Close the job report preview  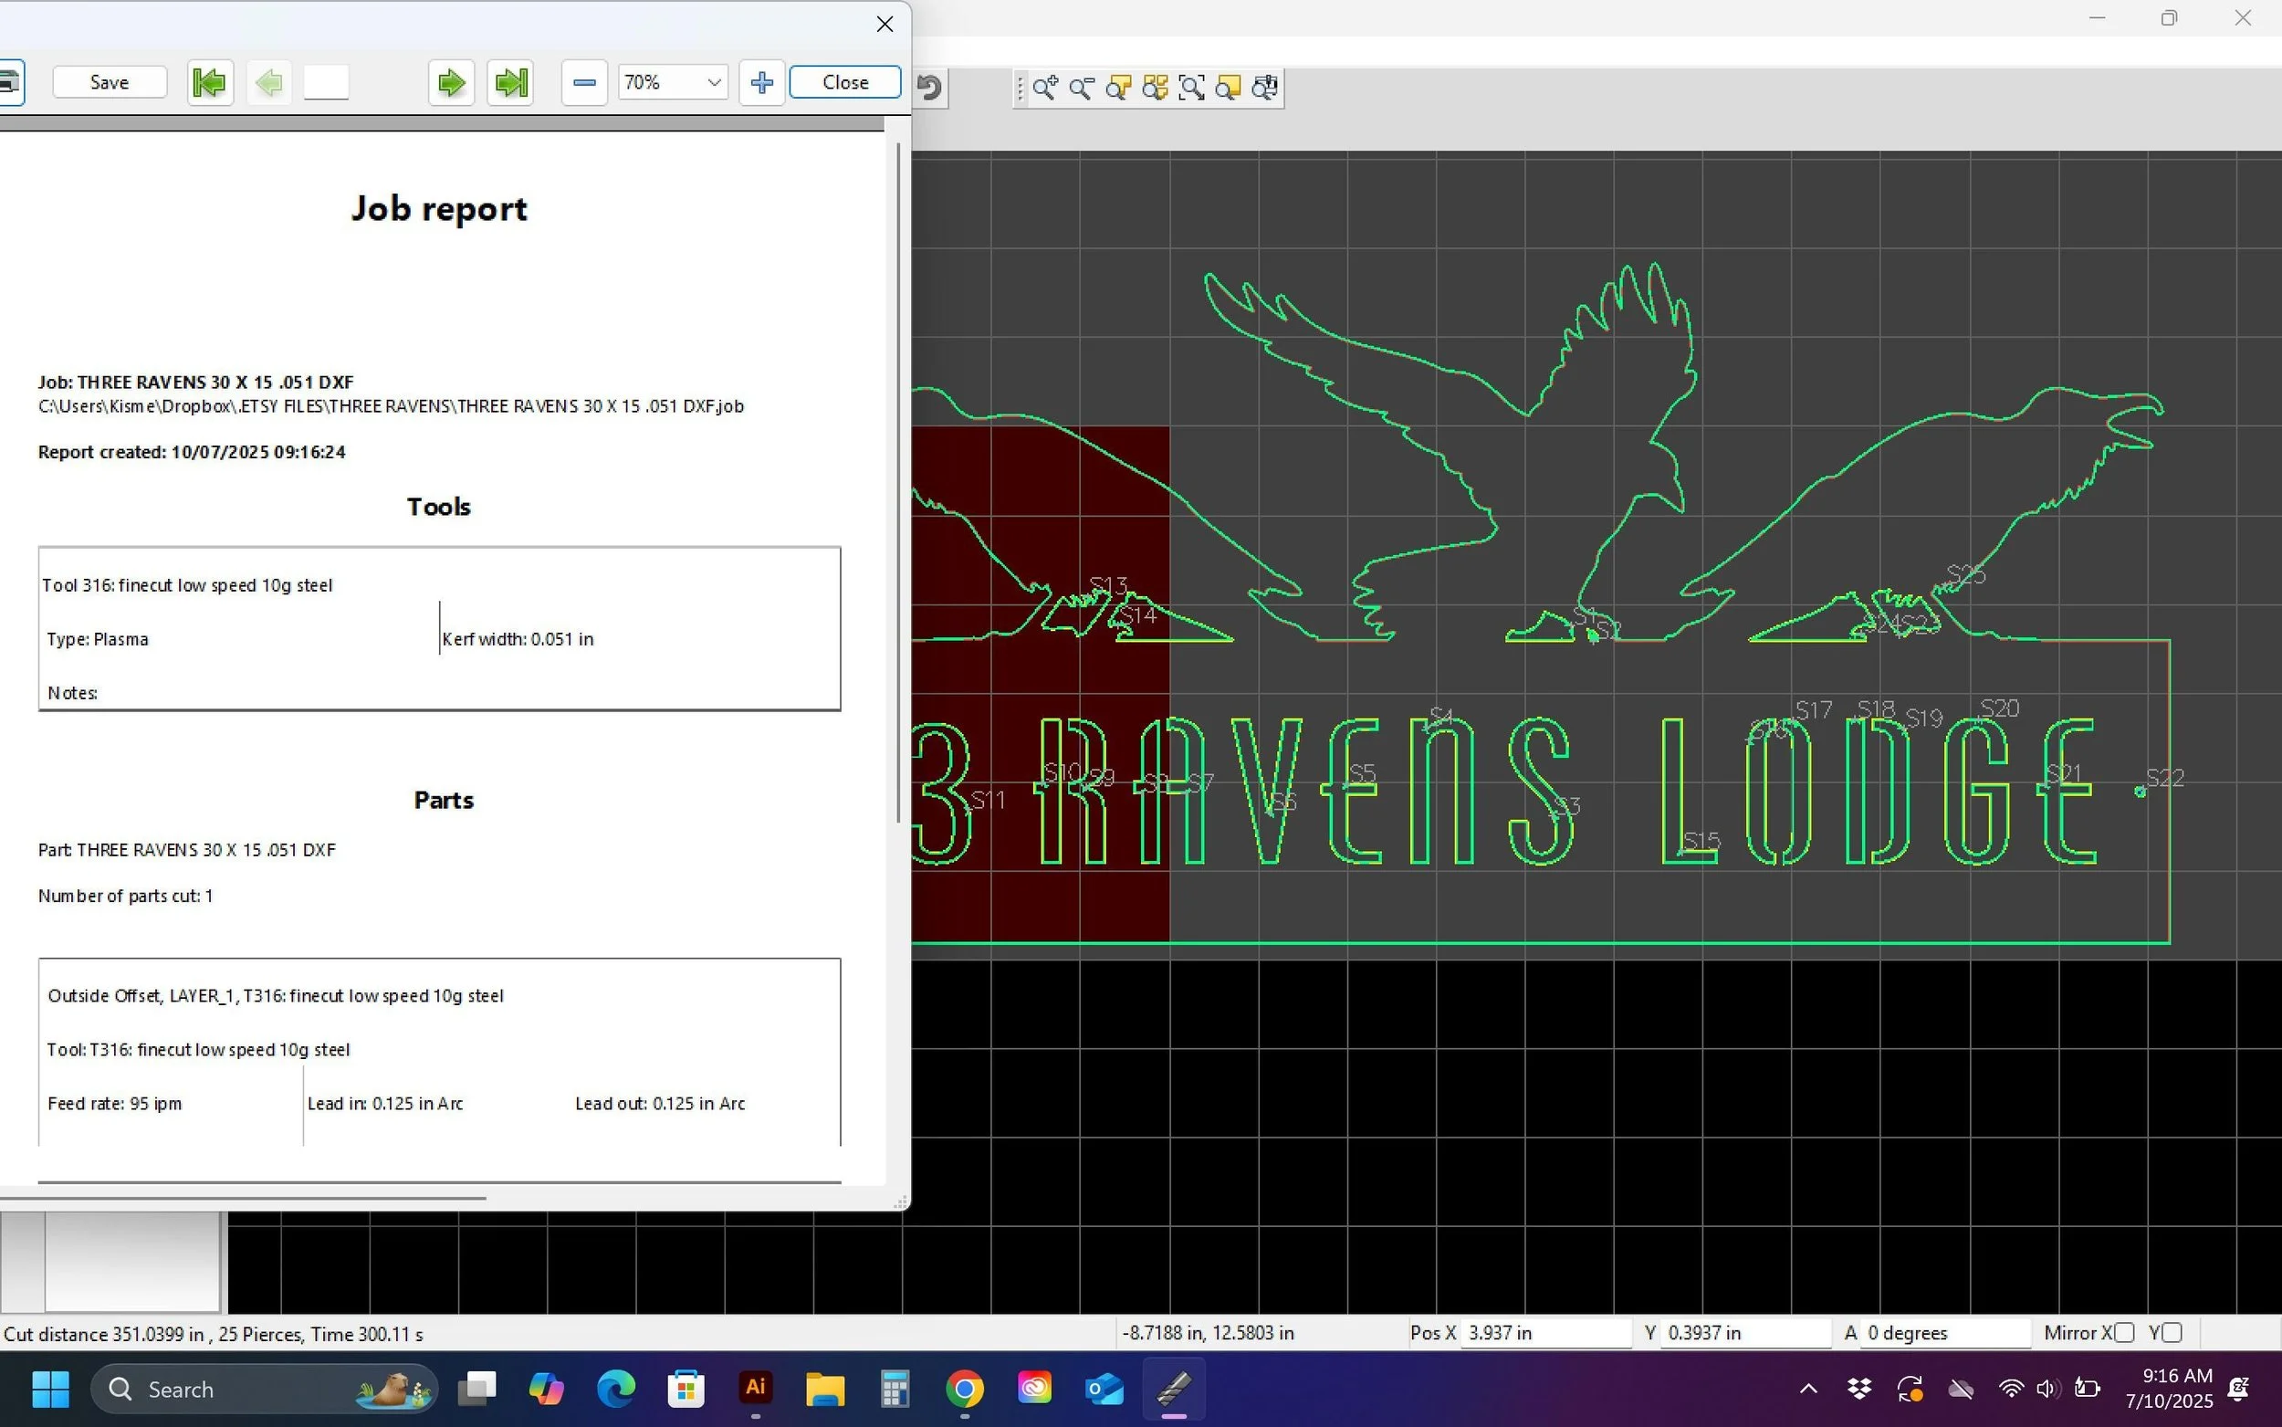tap(844, 83)
